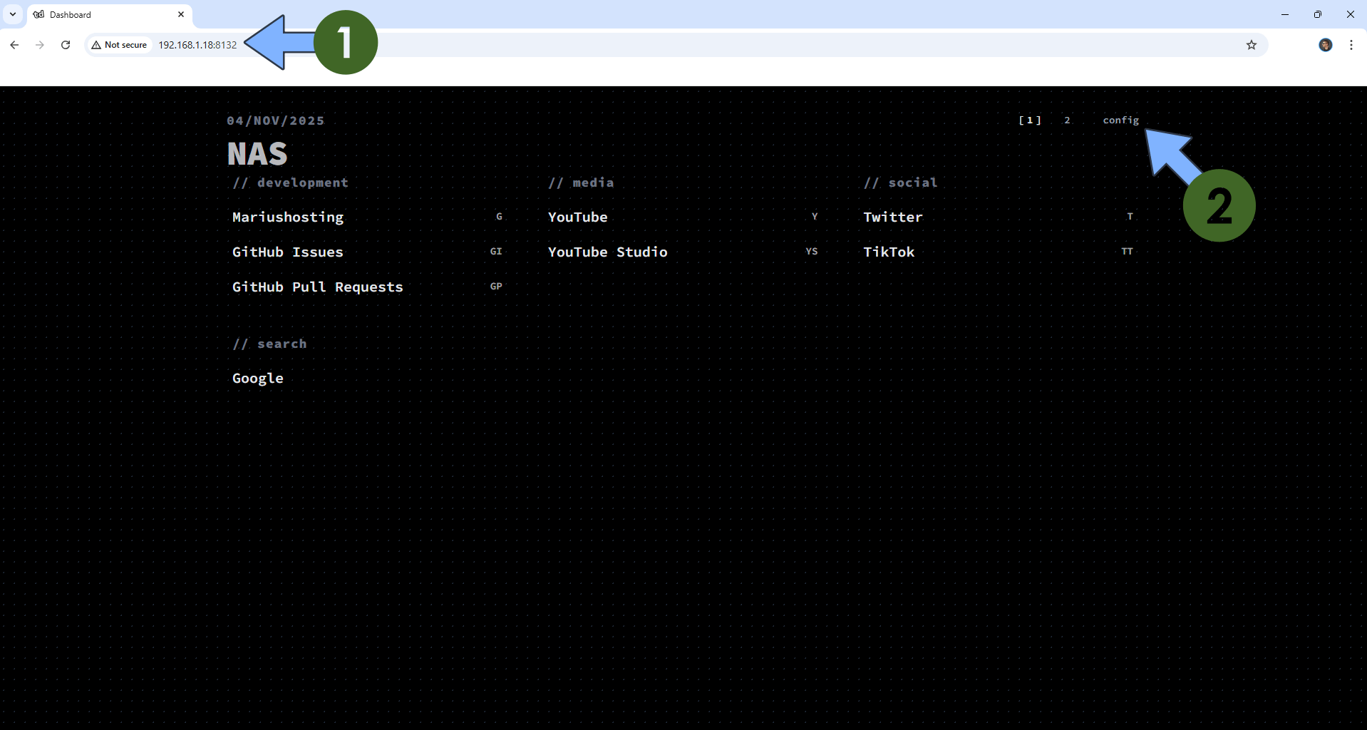The height and width of the screenshot is (730, 1367).
Task: Click the Not secure warning icon
Action: [x=98, y=44]
